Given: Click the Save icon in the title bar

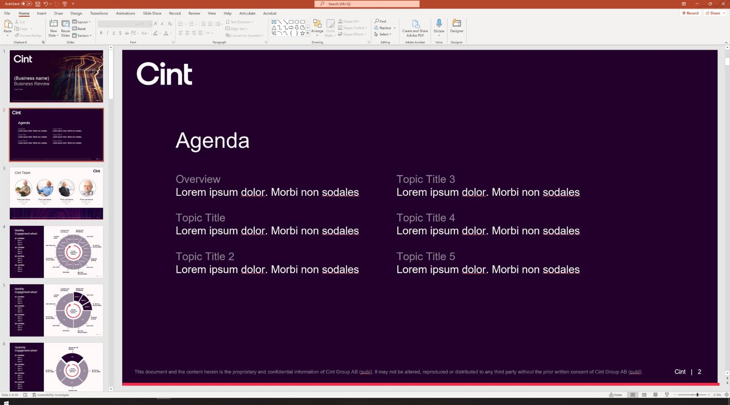Looking at the screenshot, I should (x=38, y=4).
